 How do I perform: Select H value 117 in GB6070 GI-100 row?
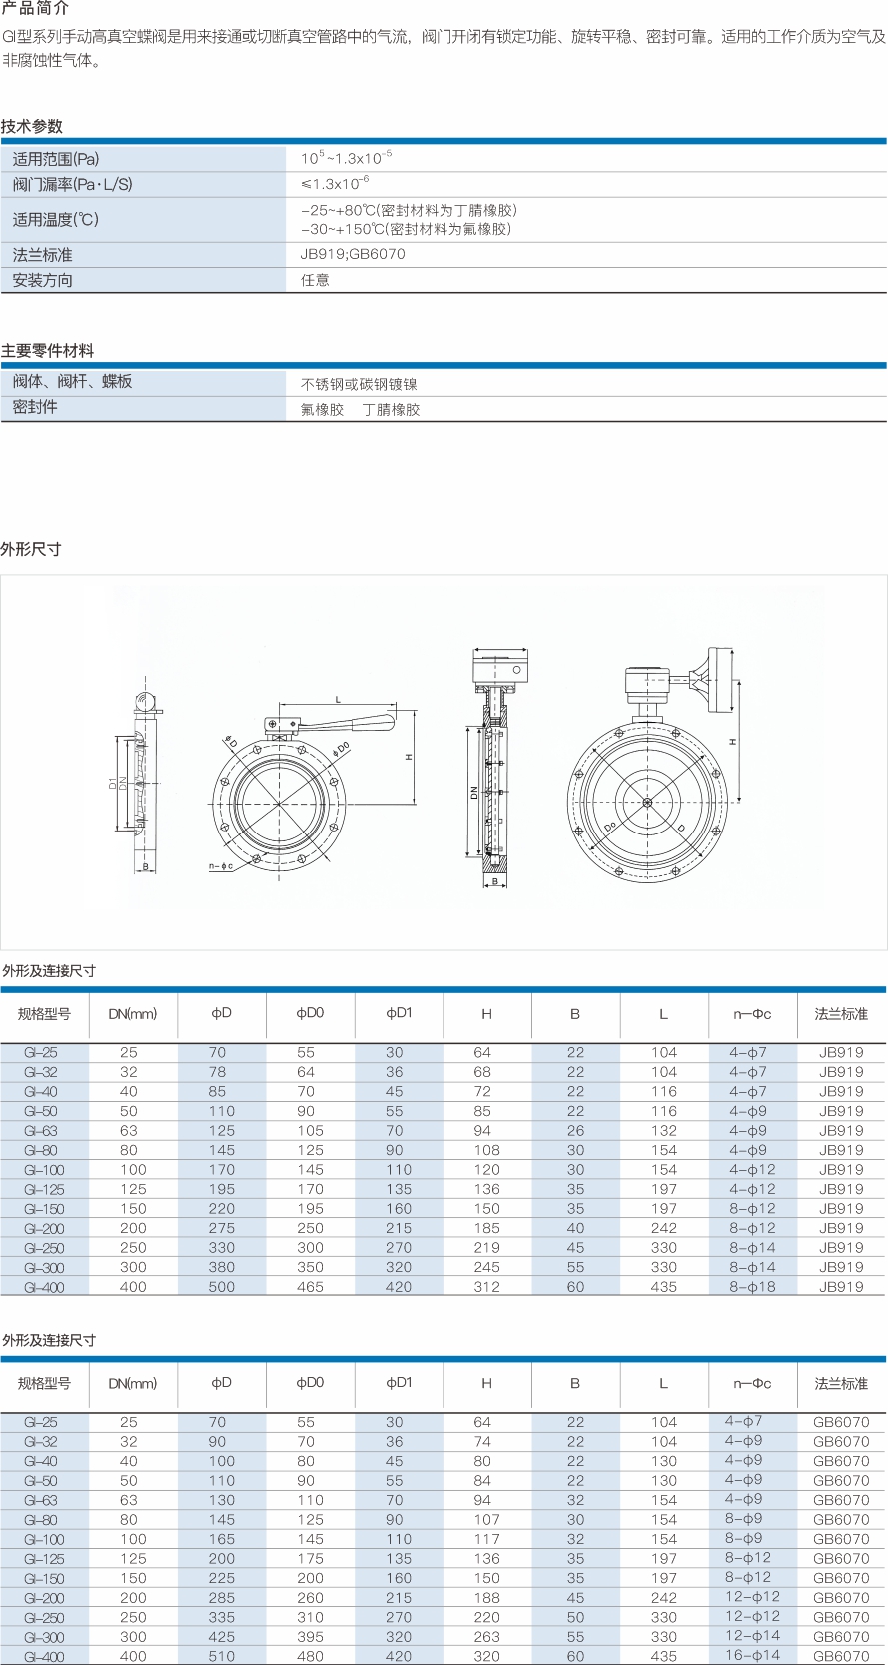(486, 1540)
